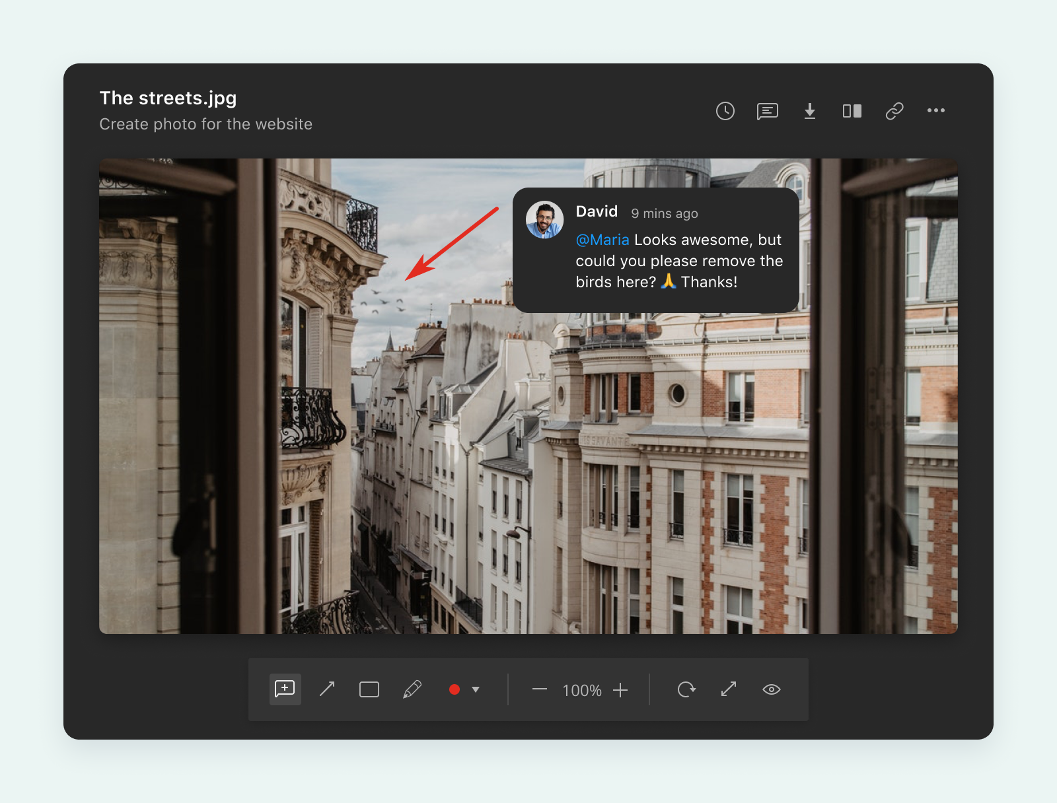Open the version history clock icon

pyautogui.click(x=725, y=111)
